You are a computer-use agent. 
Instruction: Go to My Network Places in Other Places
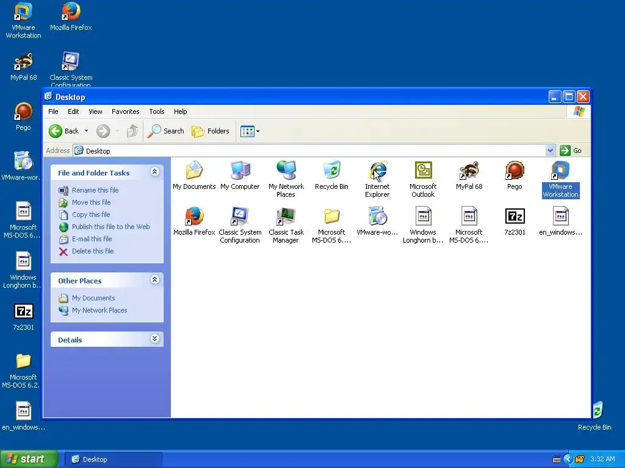pos(99,310)
